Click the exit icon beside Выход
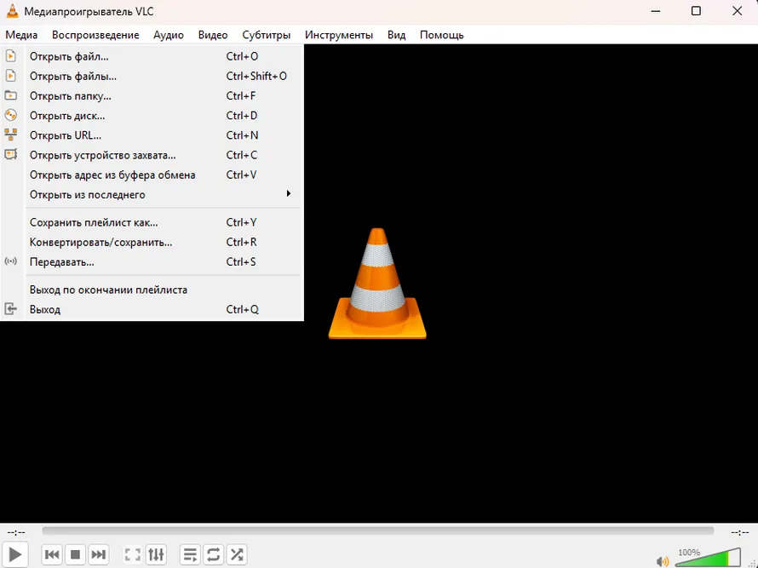Viewport: 758px width, 568px height. tap(10, 309)
